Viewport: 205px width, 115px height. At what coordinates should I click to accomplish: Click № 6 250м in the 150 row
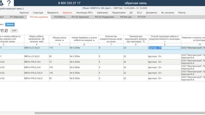click(x=84, y=67)
